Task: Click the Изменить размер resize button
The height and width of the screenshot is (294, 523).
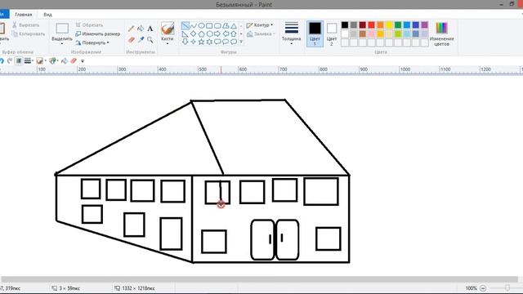Action: [97, 34]
